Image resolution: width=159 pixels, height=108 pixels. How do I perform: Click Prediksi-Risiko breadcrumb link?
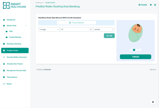pyautogui.click(x=50, y=3)
